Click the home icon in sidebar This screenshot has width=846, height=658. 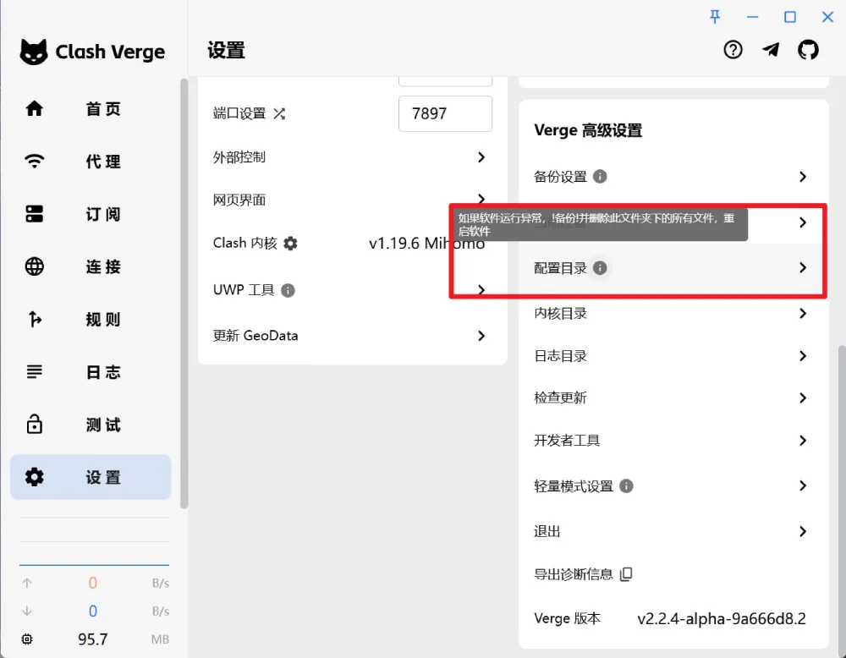tap(35, 108)
